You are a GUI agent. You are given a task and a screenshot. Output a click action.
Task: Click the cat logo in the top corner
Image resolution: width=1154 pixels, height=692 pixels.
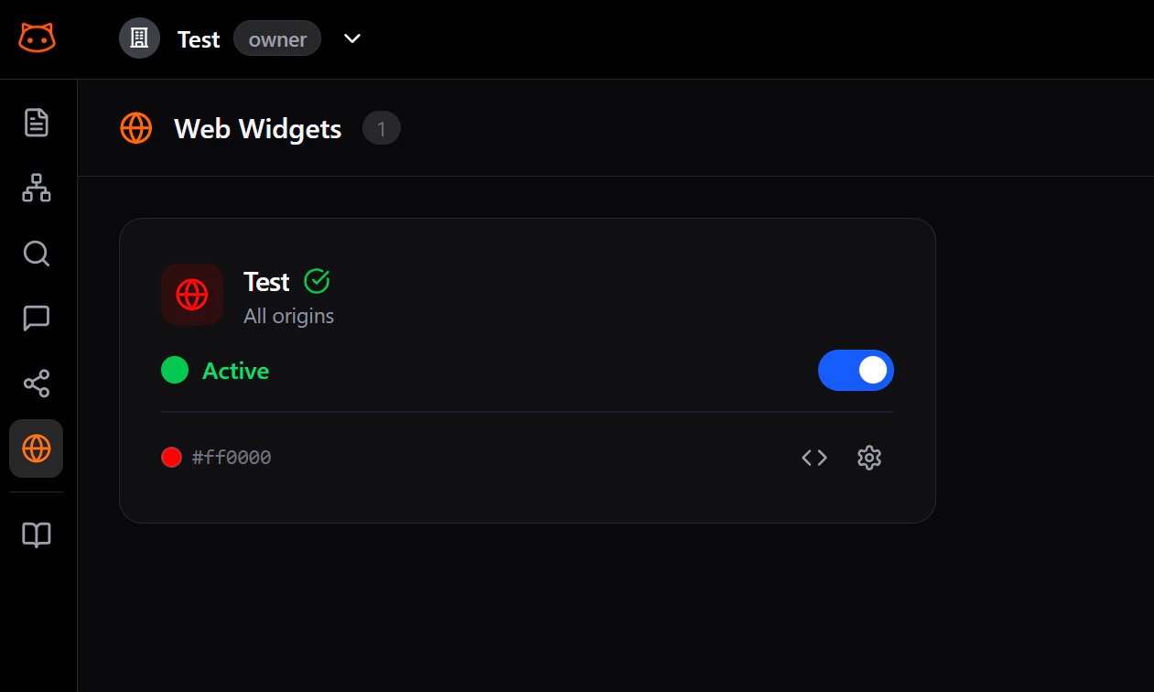pos(37,38)
